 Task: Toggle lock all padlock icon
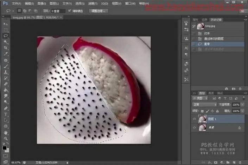217,111
